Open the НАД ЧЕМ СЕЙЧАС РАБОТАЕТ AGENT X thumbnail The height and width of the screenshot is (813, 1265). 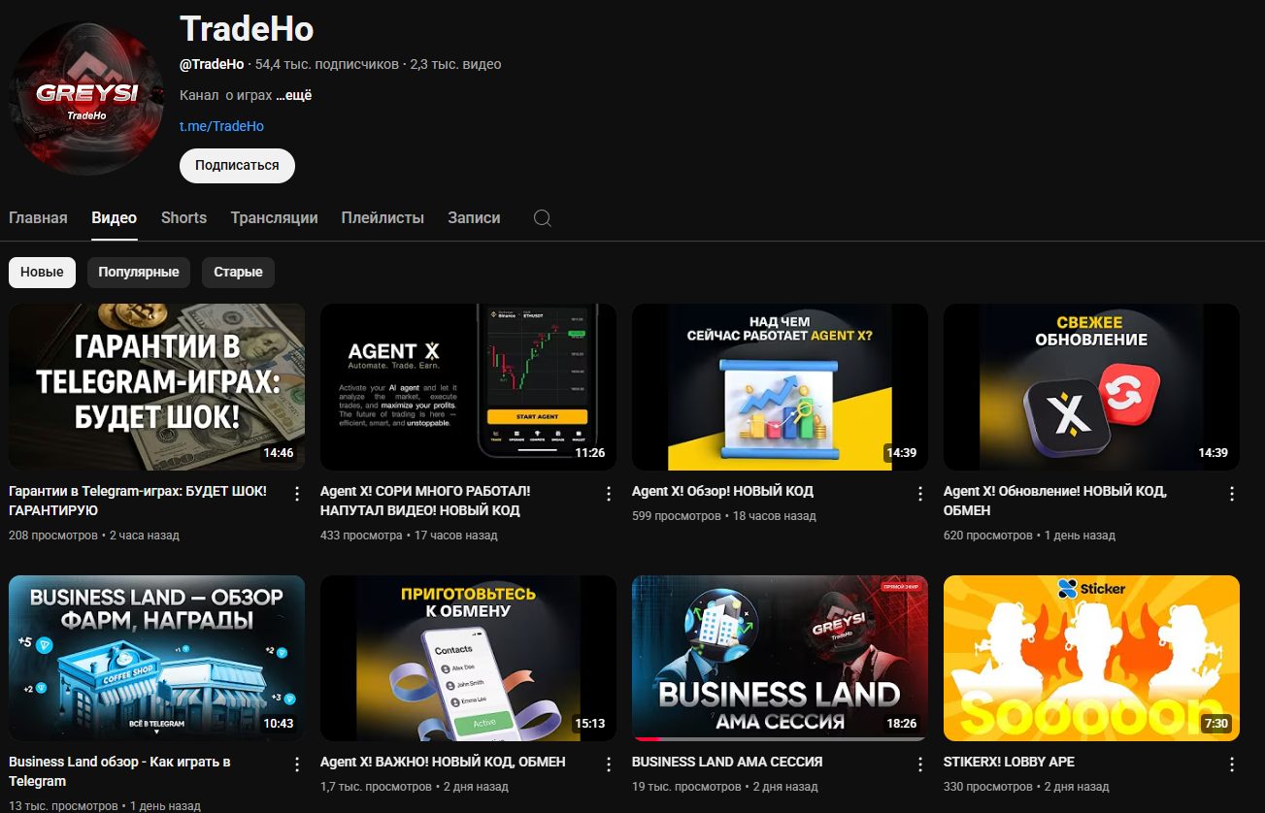[x=780, y=387]
